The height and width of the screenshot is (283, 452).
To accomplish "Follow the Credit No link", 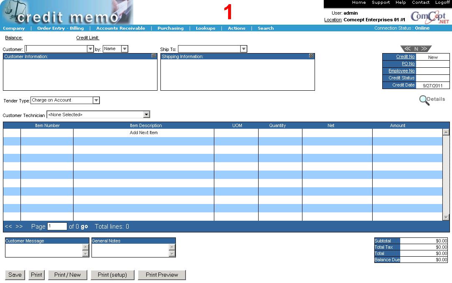I will pos(405,57).
